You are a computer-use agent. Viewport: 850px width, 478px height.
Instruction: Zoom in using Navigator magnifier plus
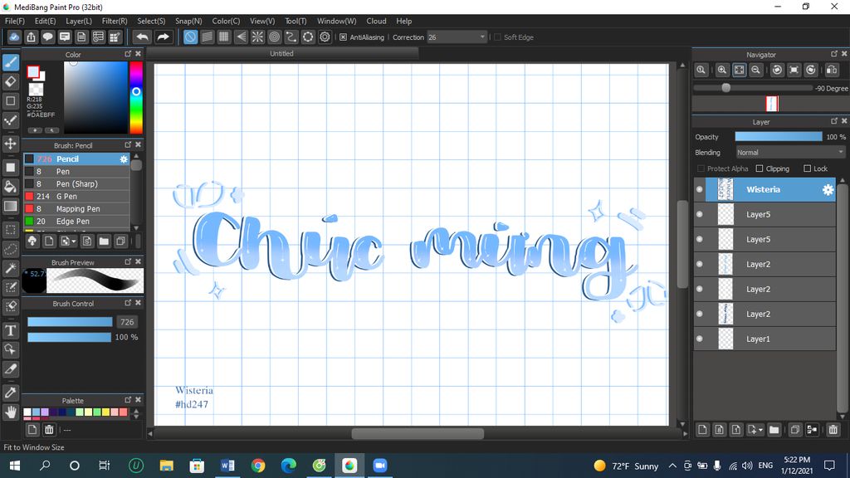coord(722,70)
